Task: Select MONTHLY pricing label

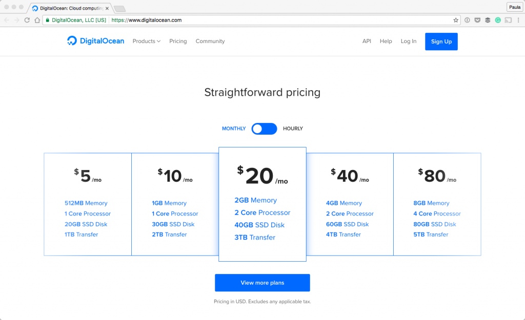Action: (234, 129)
